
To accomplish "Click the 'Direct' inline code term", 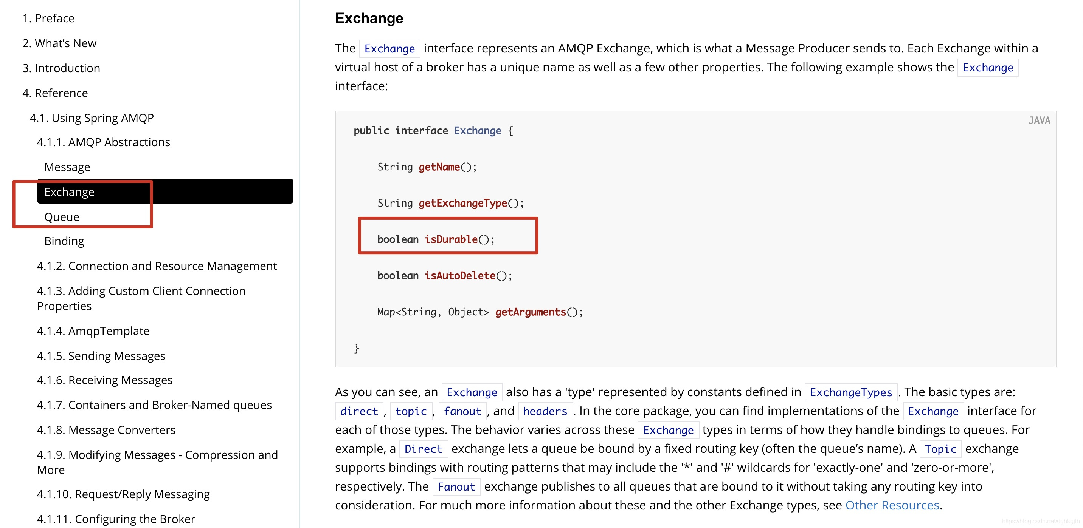I will point(424,449).
